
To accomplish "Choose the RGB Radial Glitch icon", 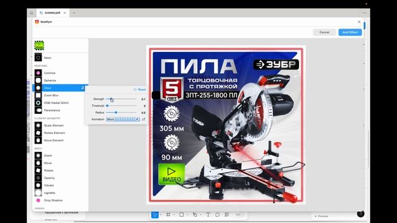I will coord(38,103).
